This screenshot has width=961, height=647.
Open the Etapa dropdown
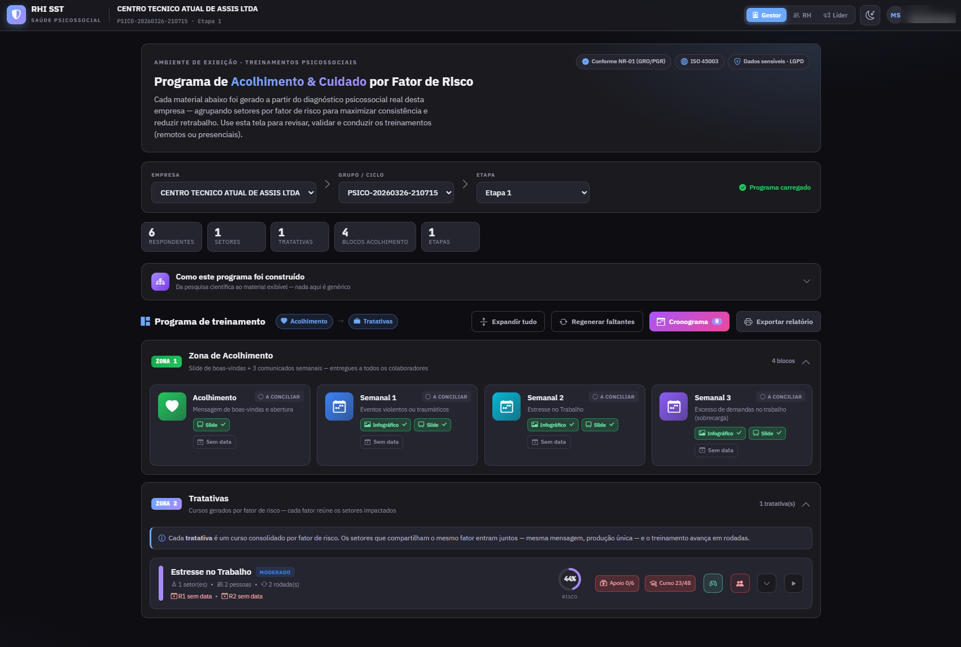pyautogui.click(x=532, y=193)
